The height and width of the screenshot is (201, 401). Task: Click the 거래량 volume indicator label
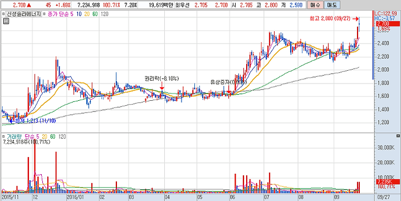pyautogui.click(x=14, y=136)
